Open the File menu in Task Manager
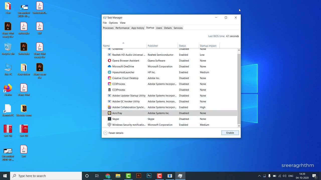 (x=105, y=23)
